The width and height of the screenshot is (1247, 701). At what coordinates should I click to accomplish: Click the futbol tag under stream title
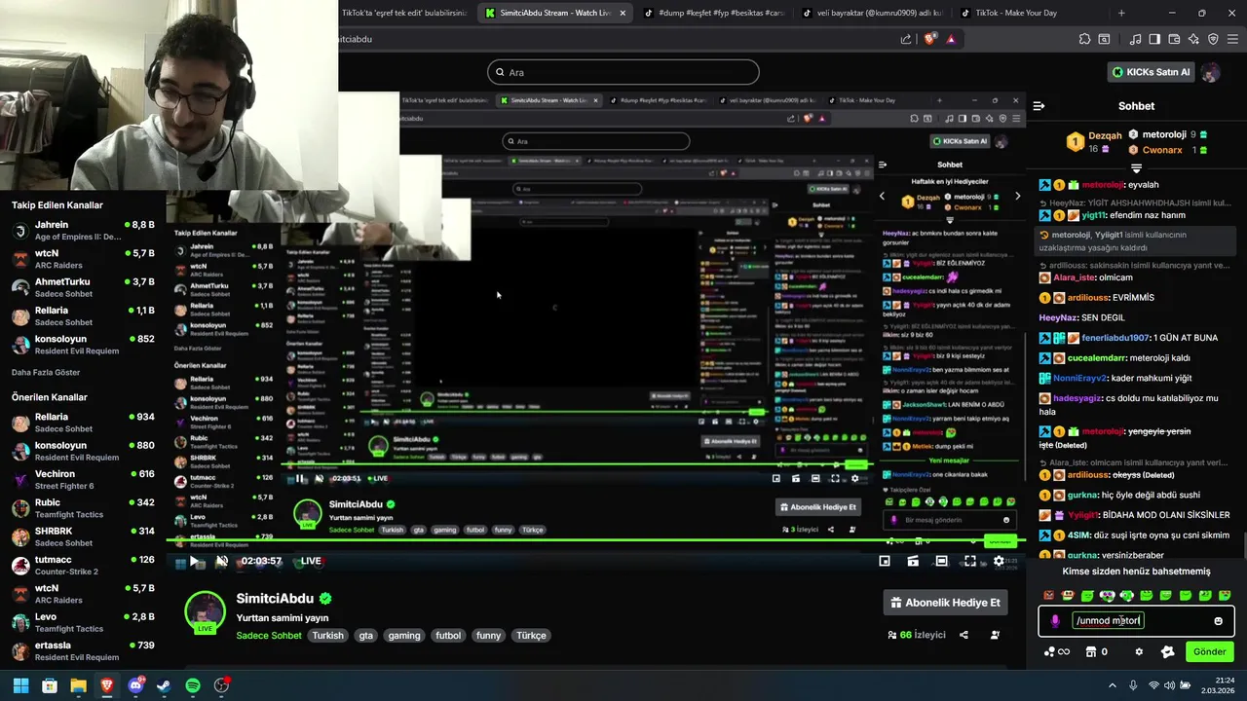coord(448,635)
